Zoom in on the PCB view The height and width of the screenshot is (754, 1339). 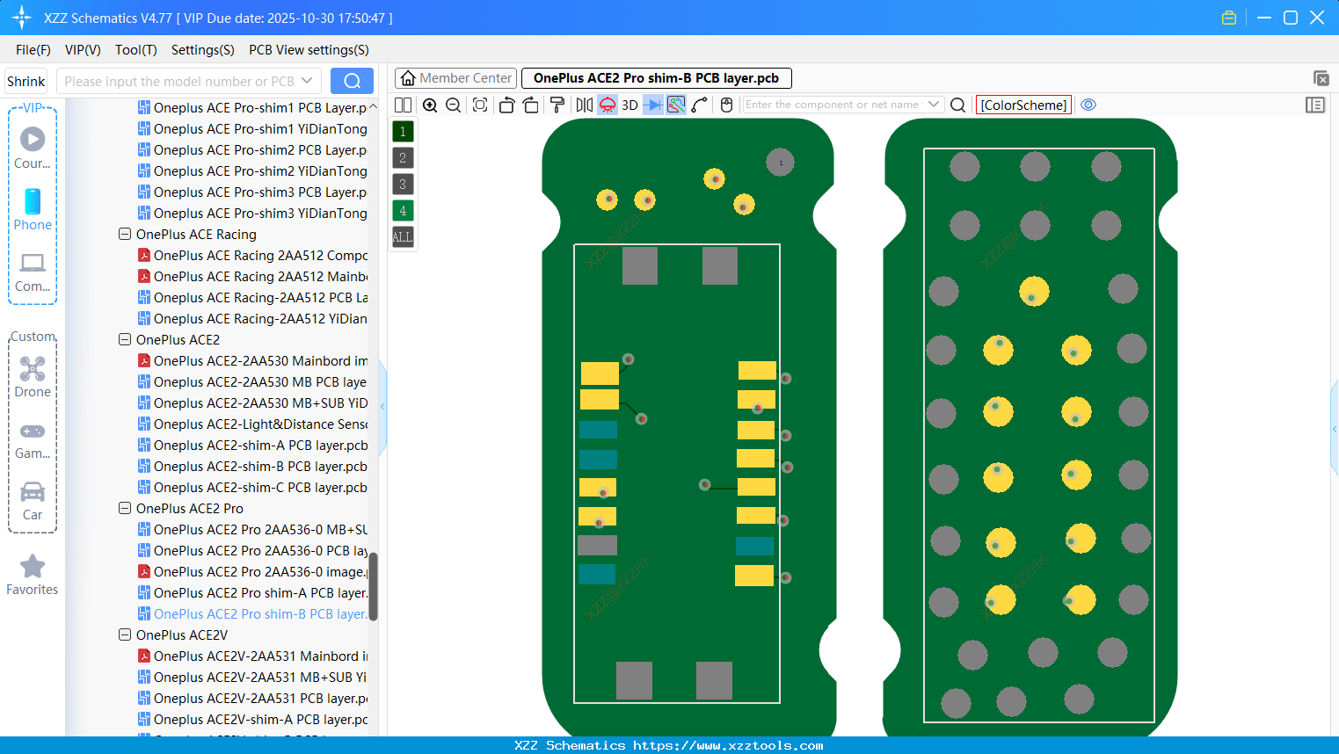430,105
